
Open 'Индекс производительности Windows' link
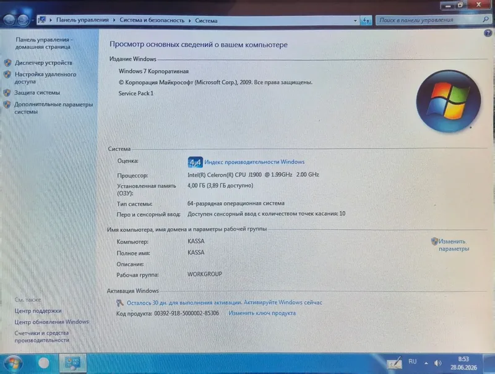click(254, 162)
